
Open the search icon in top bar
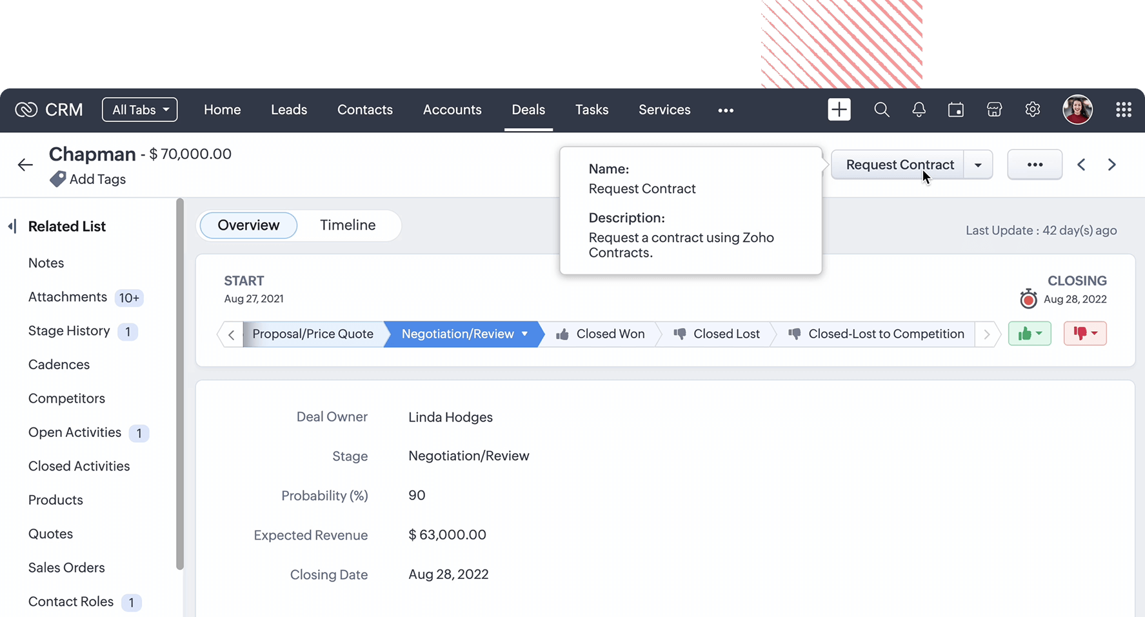(881, 110)
